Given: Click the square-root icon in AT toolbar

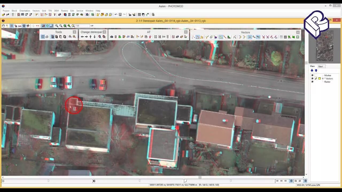Looking at the screenshot, I should pyautogui.click(x=128, y=37).
